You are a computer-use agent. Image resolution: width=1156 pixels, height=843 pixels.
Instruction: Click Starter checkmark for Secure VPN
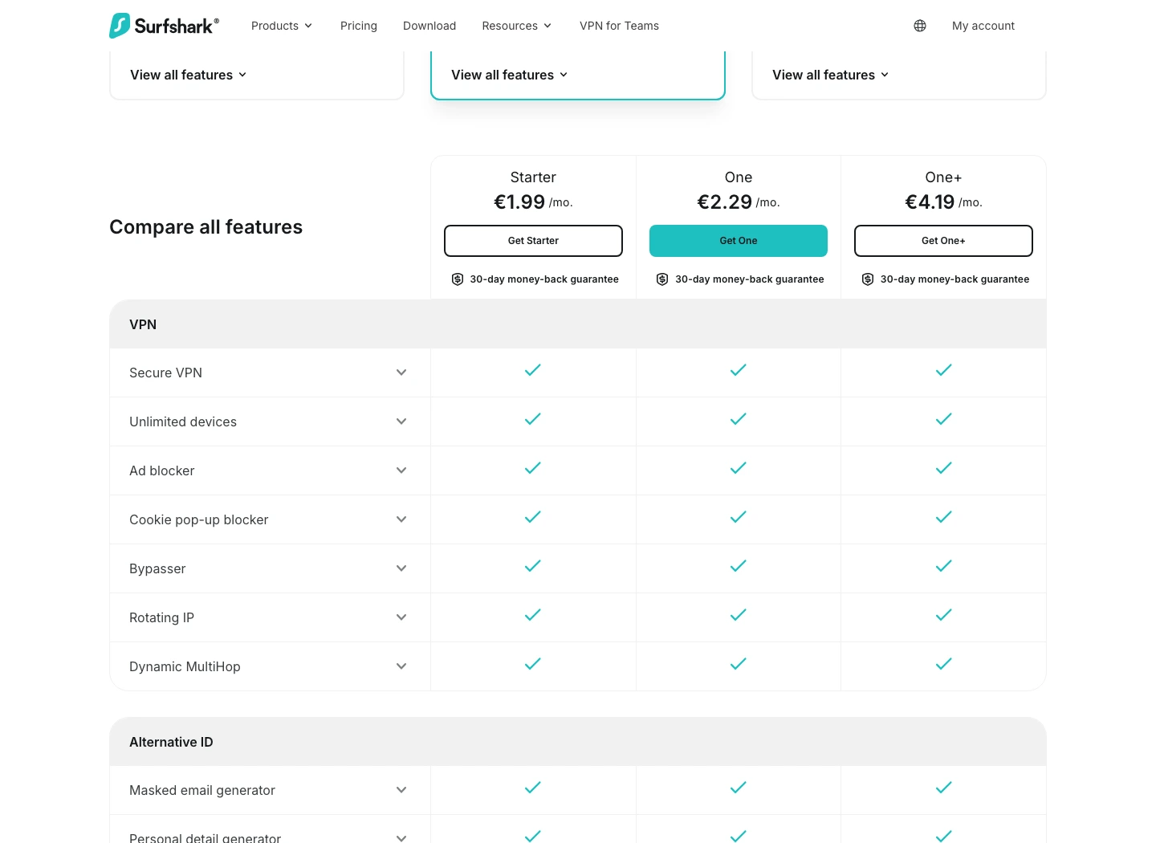pyautogui.click(x=533, y=370)
